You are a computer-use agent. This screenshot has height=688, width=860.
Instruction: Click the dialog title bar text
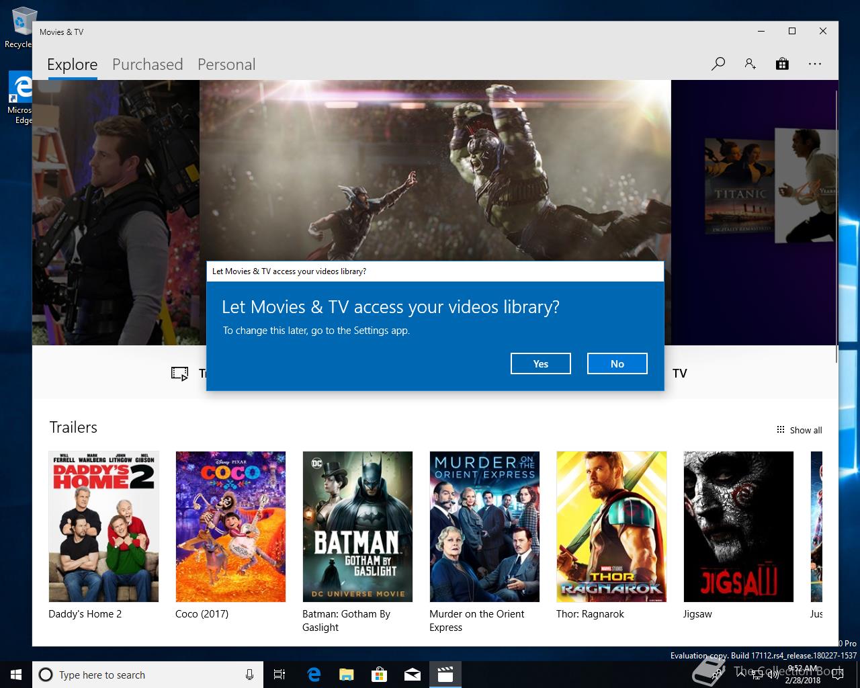pyautogui.click(x=289, y=271)
